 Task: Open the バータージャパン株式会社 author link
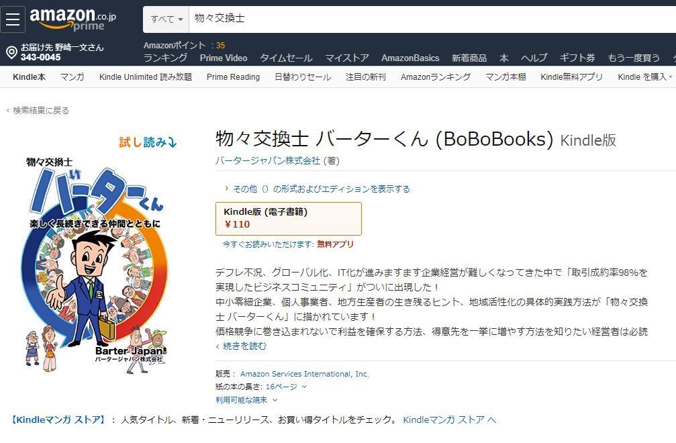click(x=267, y=161)
